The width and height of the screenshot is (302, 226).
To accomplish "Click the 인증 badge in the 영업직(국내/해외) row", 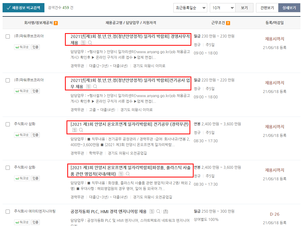I will pos(35,178).
